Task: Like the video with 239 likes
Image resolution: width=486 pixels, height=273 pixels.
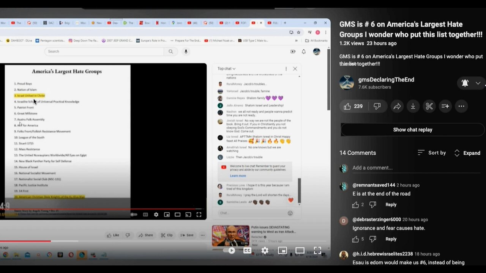Action: (353, 107)
